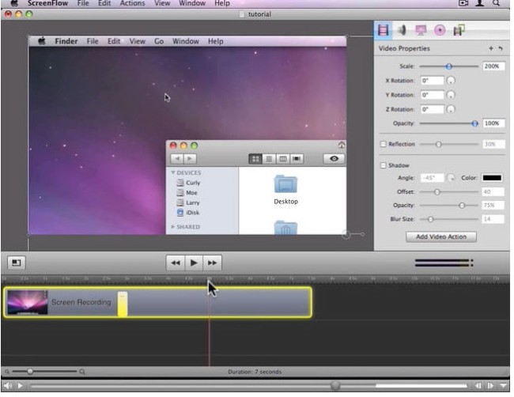The image size is (514, 397).
Task: Collapse the DEVICES section in recorded Finder
Action: pyautogui.click(x=172, y=172)
